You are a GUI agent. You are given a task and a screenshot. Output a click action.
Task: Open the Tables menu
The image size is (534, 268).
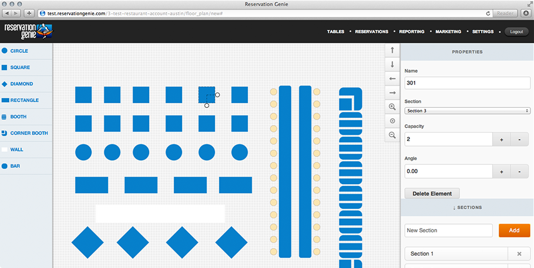click(335, 32)
